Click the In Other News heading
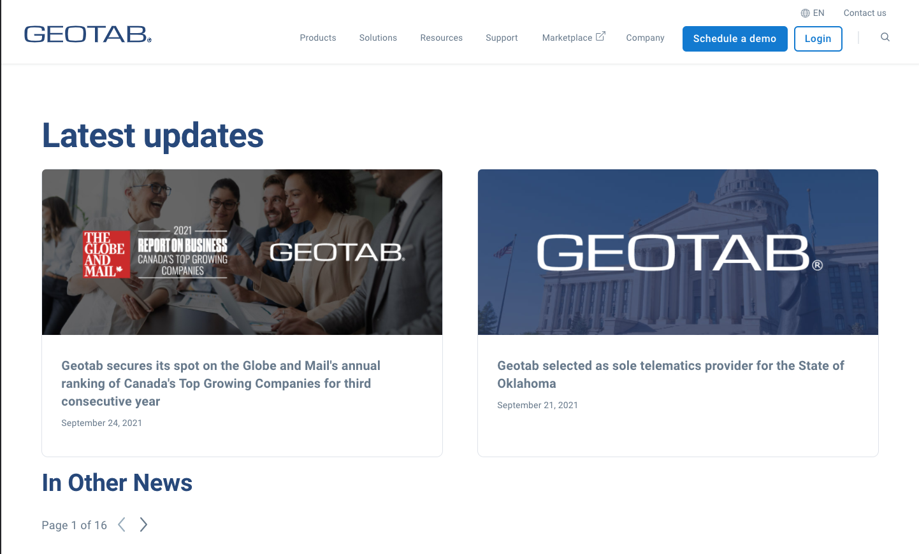This screenshot has width=919, height=554. (x=117, y=483)
